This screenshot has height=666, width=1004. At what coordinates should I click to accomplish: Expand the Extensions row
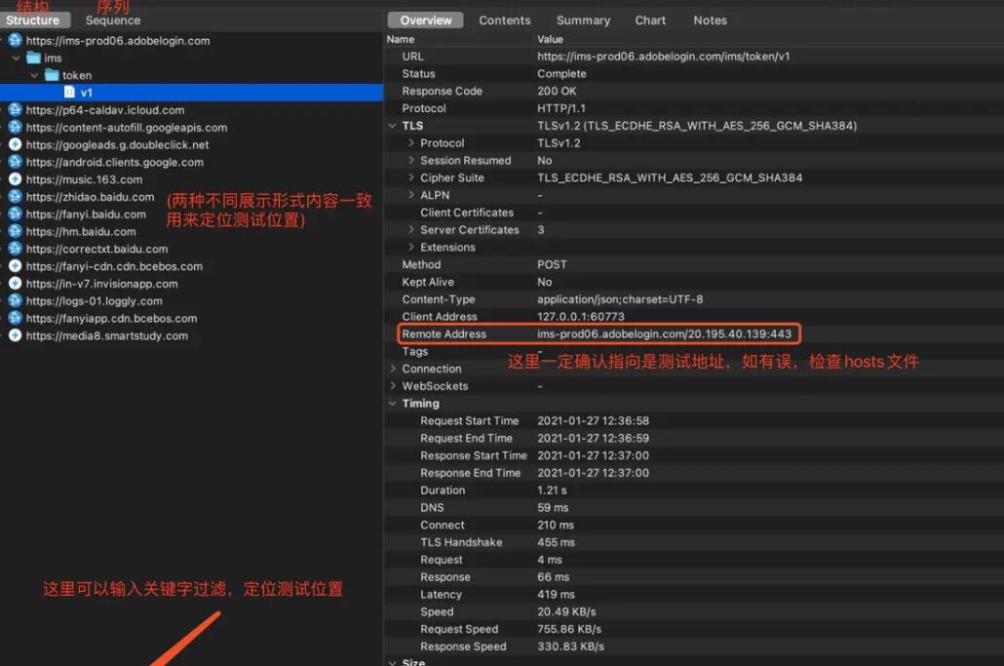click(x=411, y=247)
